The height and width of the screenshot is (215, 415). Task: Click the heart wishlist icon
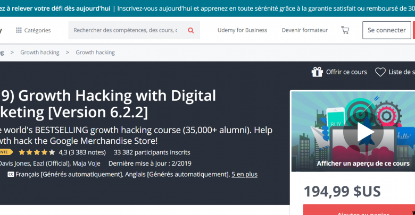point(380,72)
